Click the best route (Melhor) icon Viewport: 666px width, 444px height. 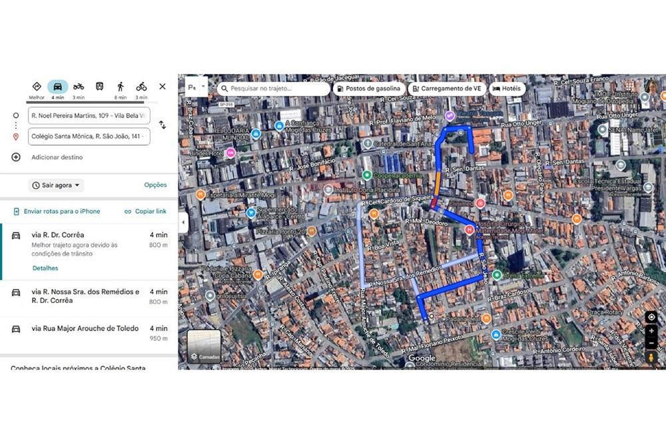(x=37, y=87)
